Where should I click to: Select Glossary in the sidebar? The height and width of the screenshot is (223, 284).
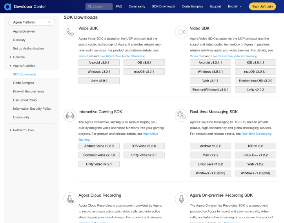19,40
